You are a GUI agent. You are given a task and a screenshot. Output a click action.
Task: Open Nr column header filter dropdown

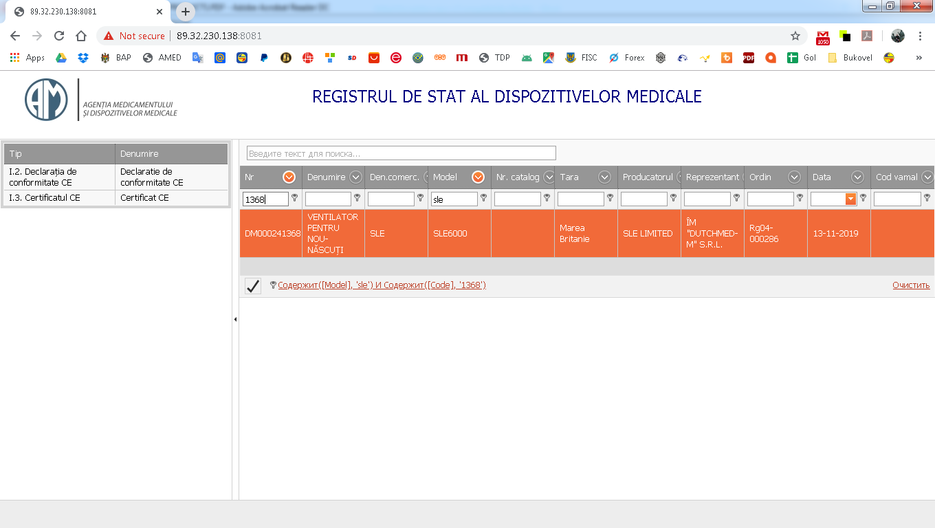point(289,177)
